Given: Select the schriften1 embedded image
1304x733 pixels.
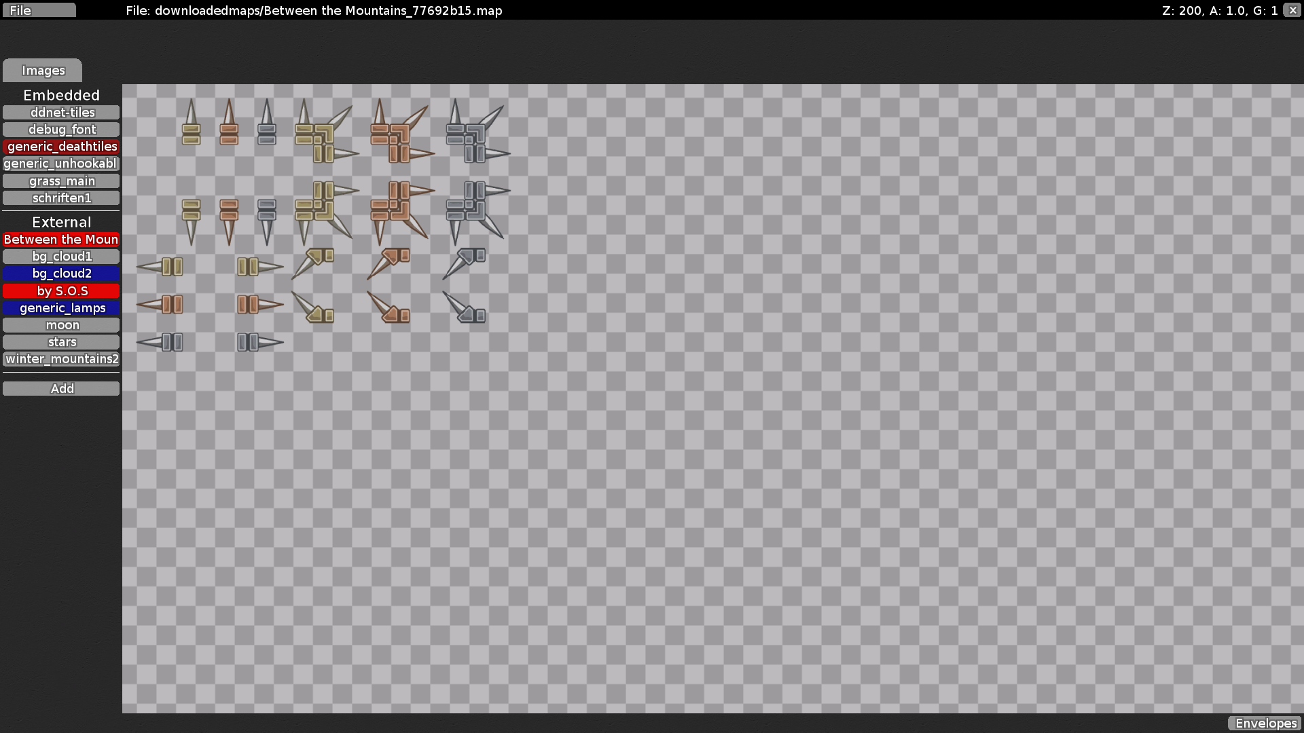Looking at the screenshot, I should tap(61, 198).
